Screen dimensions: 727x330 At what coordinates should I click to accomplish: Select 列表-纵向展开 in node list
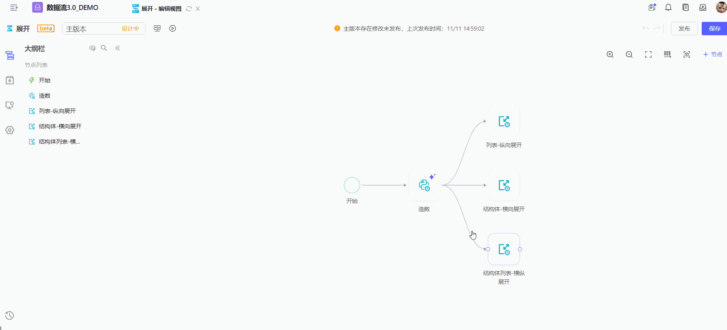coord(57,111)
